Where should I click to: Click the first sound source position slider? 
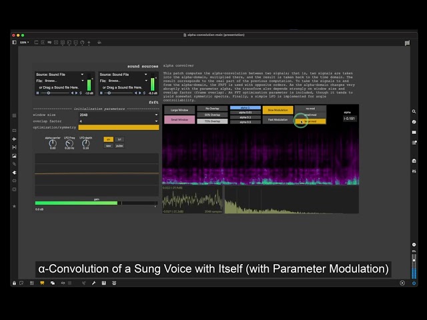pyautogui.click(x=55, y=93)
